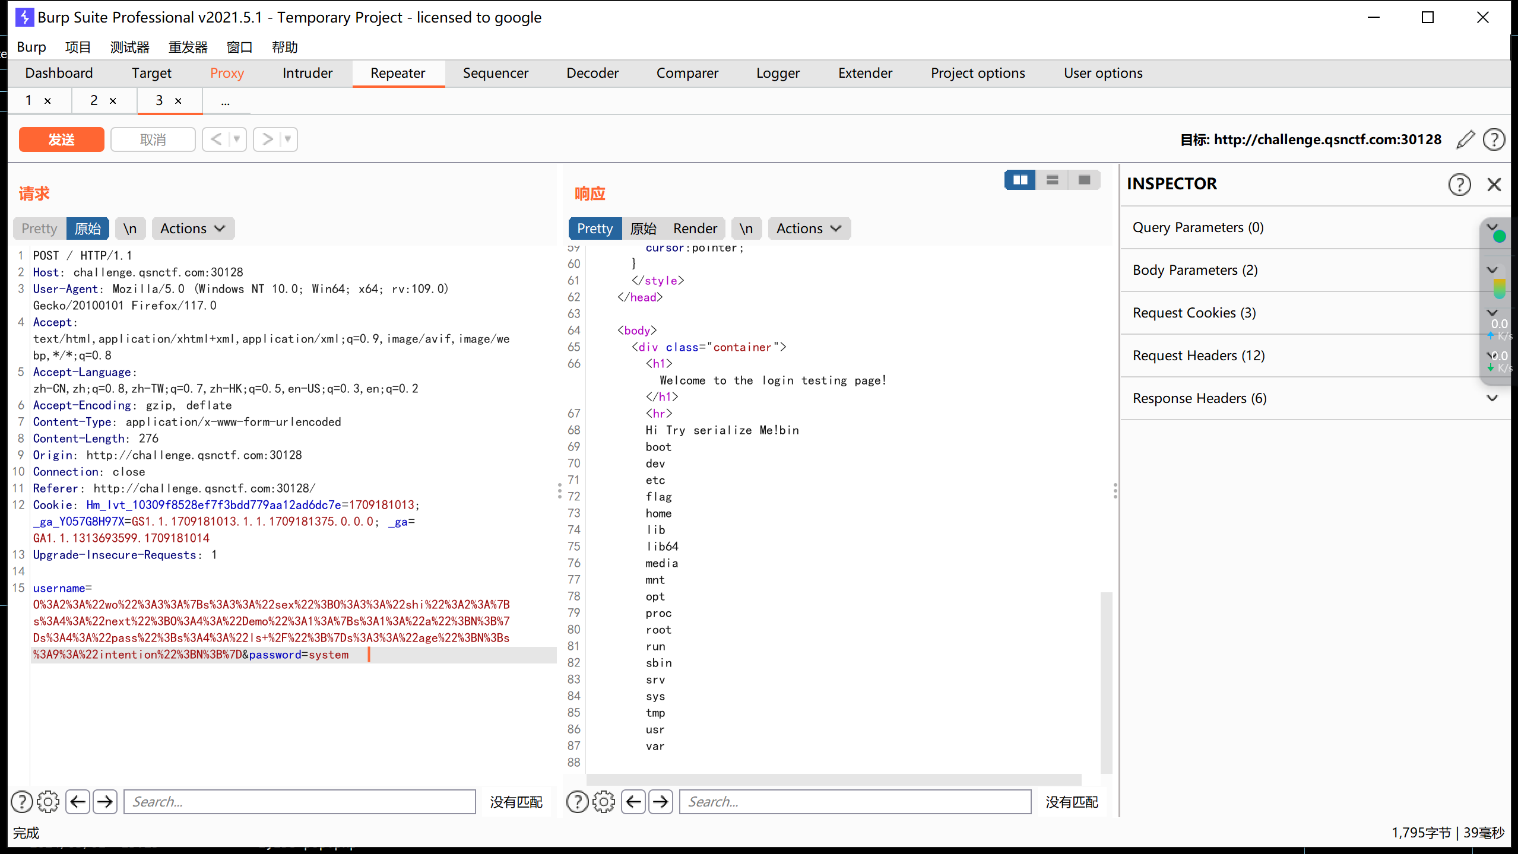Image resolution: width=1518 pixels, height=854 pixels.
Task: Go to next match in response search
Action: click(x=661, y=802)
